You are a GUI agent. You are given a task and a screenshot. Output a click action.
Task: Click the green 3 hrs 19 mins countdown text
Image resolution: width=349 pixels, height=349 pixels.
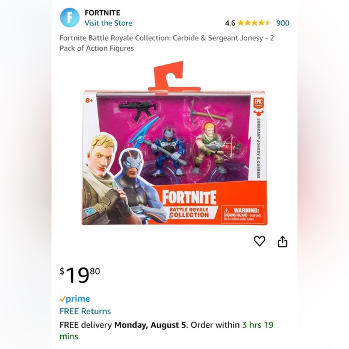tap(167, 330)
